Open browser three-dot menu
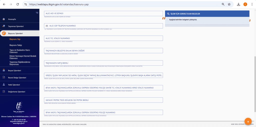This screenshot has width=256, height=127. pos(252,4)
